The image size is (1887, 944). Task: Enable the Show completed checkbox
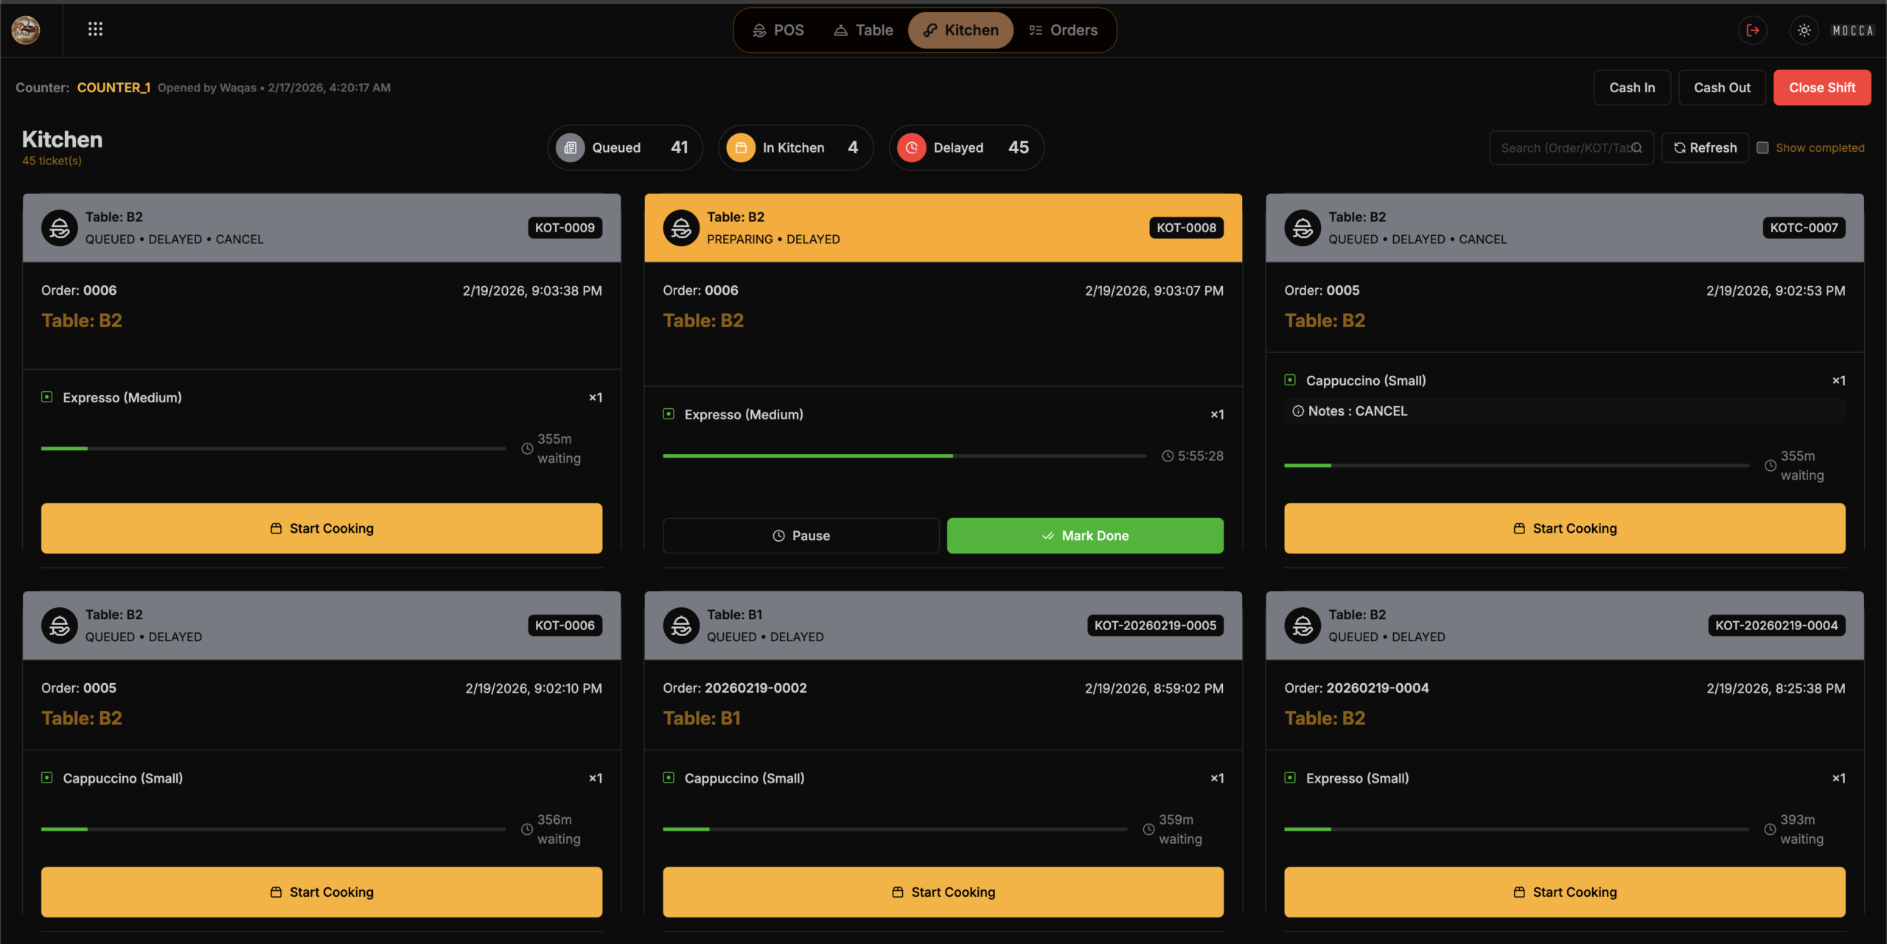1762,147
